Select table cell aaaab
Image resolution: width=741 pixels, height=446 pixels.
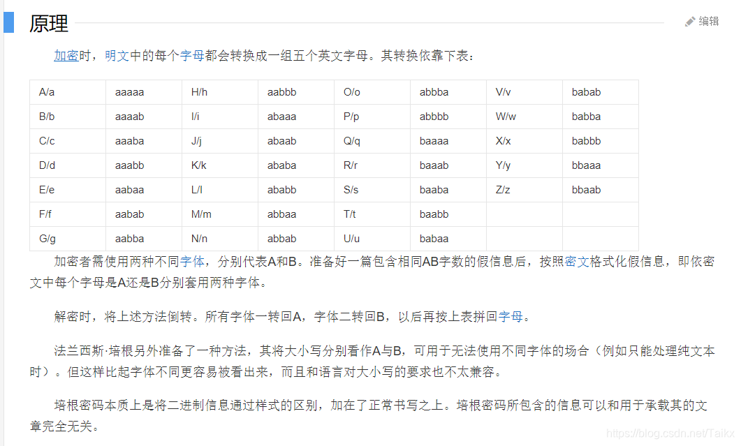coord(144,117)
